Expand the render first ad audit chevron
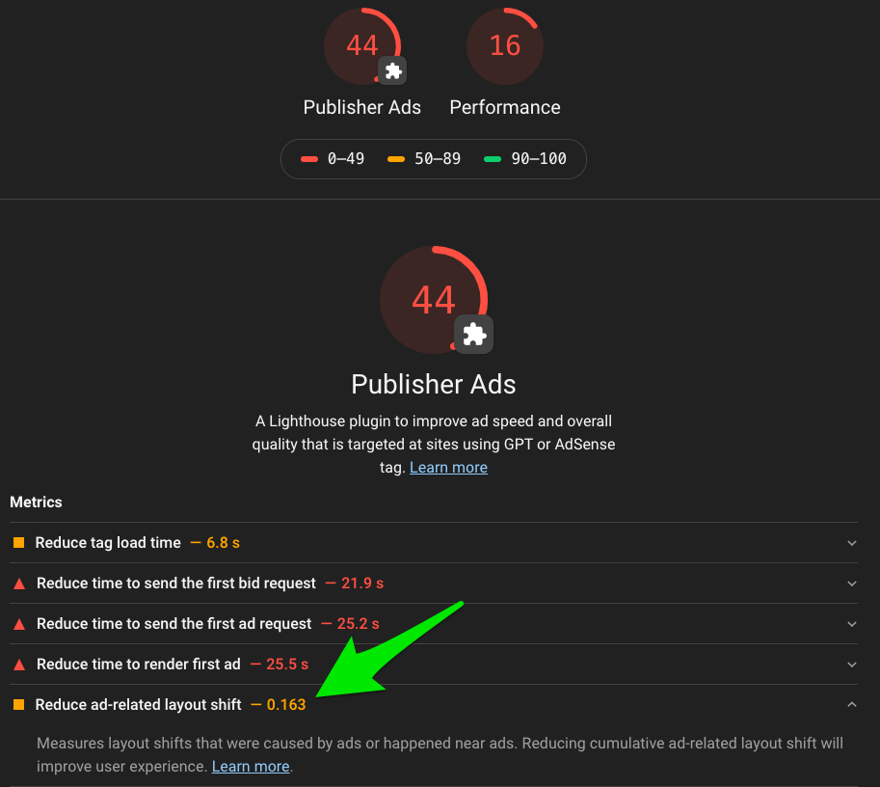The image size is (880, 787). 852,665
